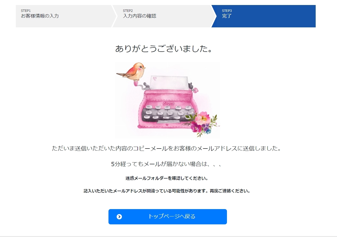Click the ありがとうございました heading
Screen dimensions: 337x237
point(164,49)
